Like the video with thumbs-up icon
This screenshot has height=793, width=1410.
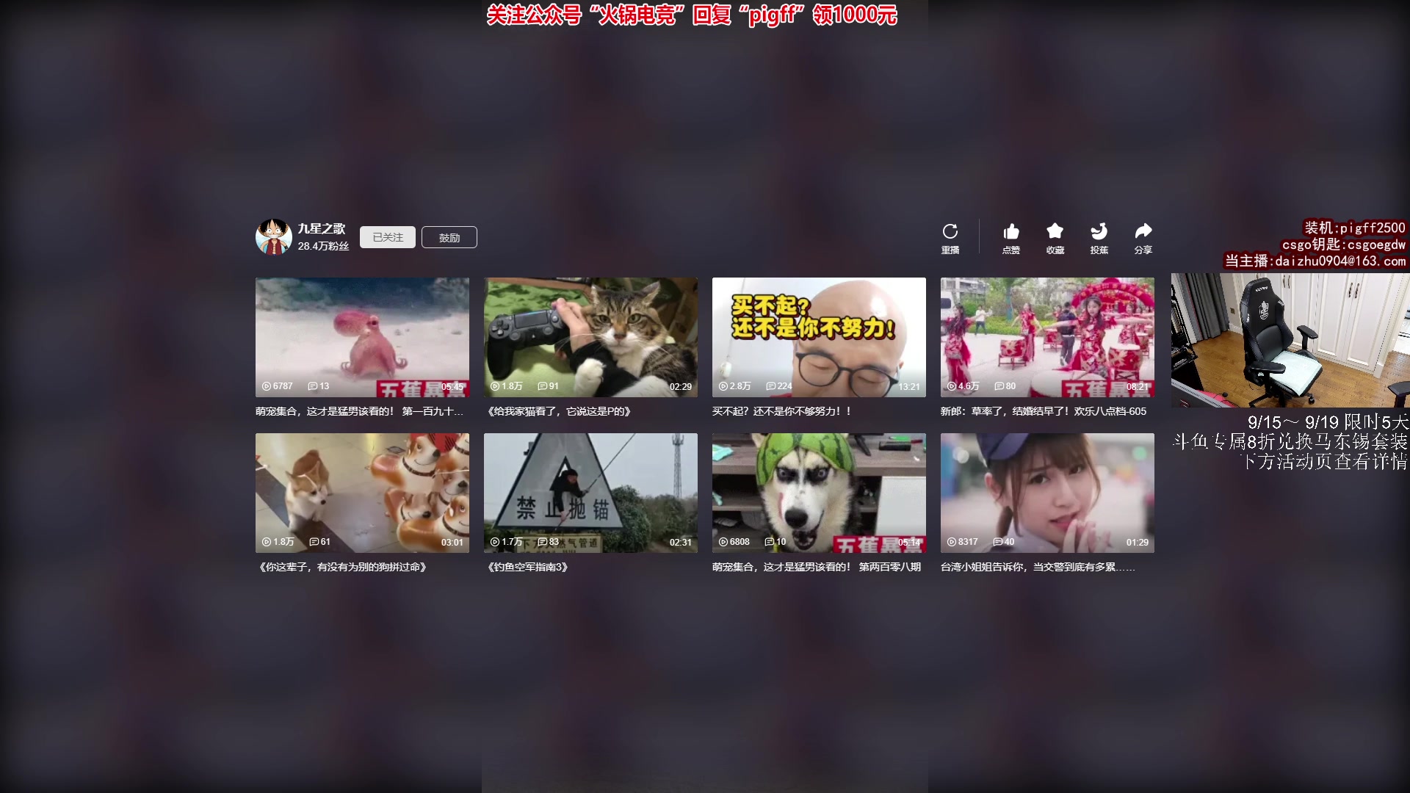pyautogui.click(x=1010, y=232)
